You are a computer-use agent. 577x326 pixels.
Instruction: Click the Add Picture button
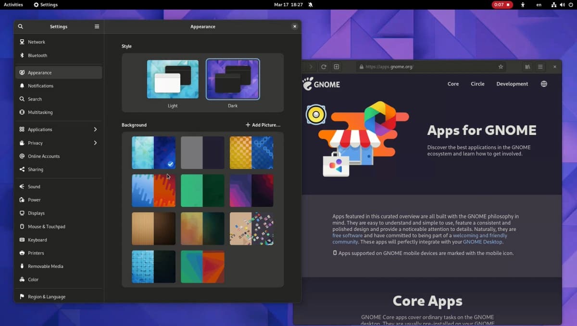pyautogui.click(x=263, y=125)
